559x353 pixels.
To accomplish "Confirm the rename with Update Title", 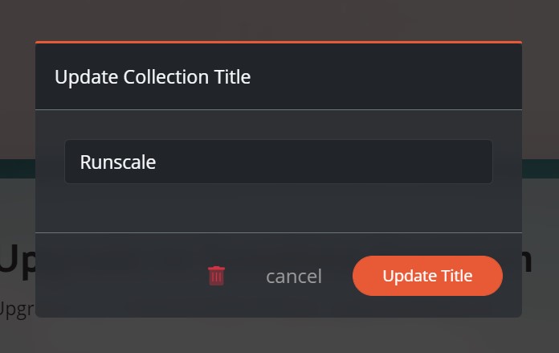I will coord(427,276).
